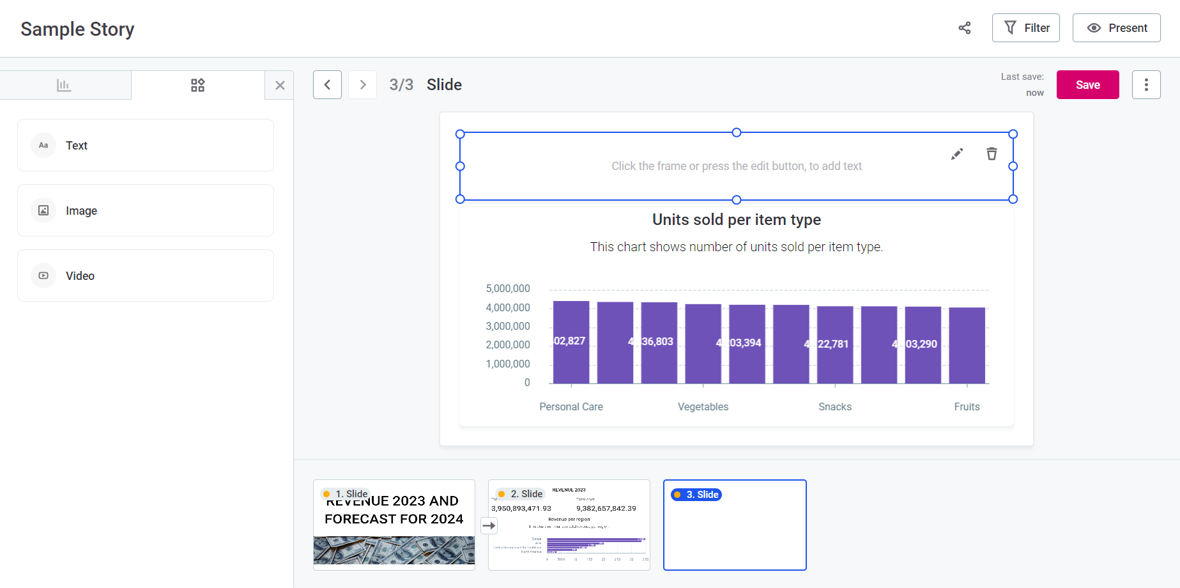The width and height of the screenshot is (1180, 588).
Task: Navigate to the previous slide with the left chevron
Action: click(327, 84)
